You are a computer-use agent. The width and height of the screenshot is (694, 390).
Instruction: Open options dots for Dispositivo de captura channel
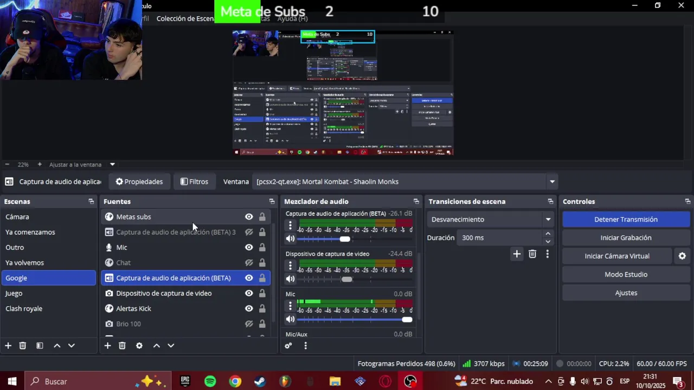(x=290, y=265)
